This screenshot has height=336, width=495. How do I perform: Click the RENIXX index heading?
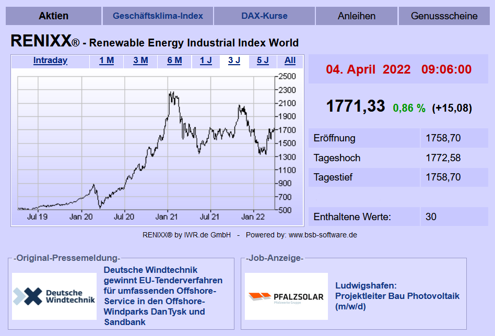[x=155, y=41]
